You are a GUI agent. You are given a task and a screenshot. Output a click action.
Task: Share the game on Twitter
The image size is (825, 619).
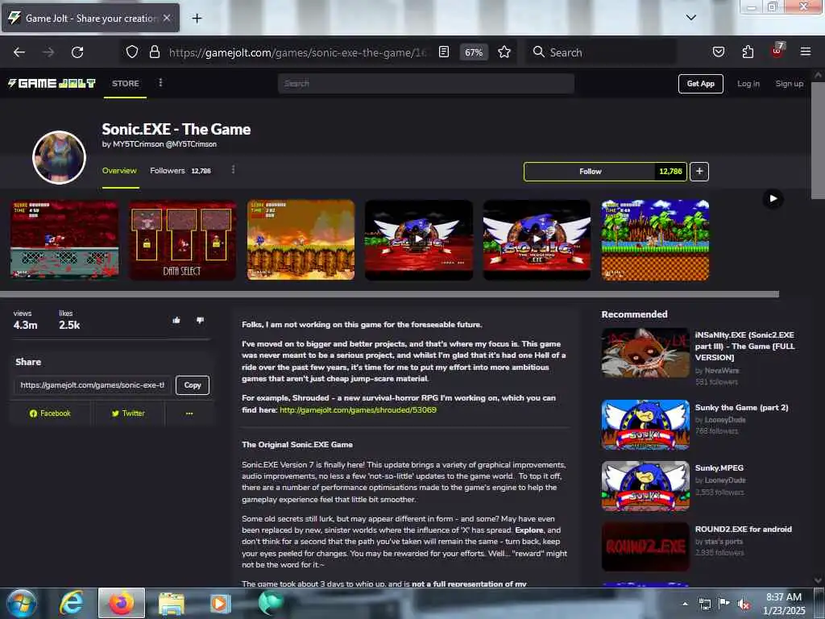[128, 413]
